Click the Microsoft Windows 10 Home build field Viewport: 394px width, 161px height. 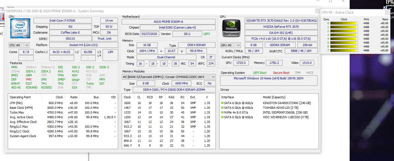click(x=269, y=80)
